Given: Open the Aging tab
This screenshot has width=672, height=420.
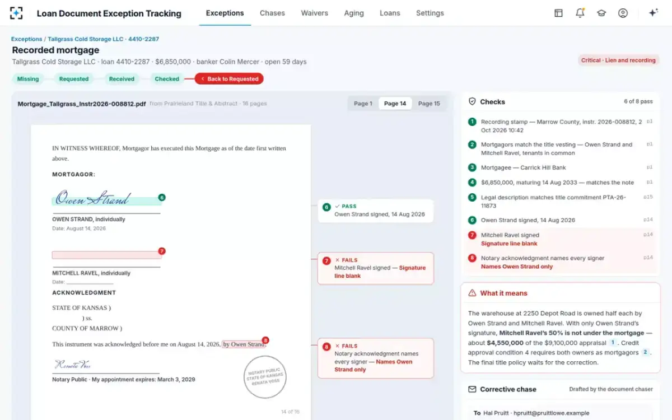Looking at the screenshot, I should [354, 13].
